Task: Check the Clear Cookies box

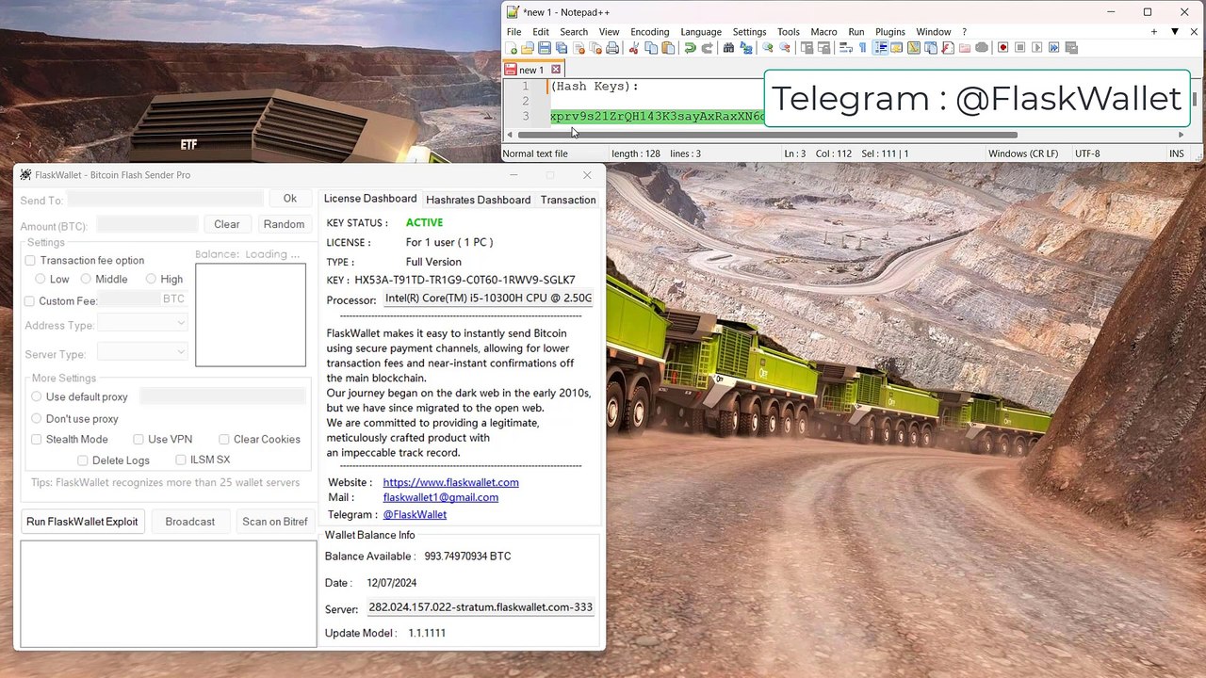Action: pos(224,439)
